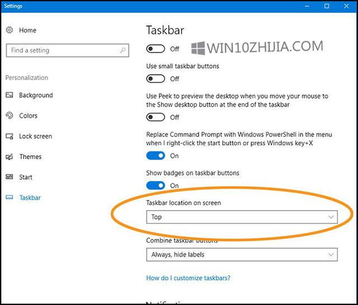Image resolution: width=358 pixels, height=305 pixels.
Task: Click the search magnifier icon
Action: 123,50
